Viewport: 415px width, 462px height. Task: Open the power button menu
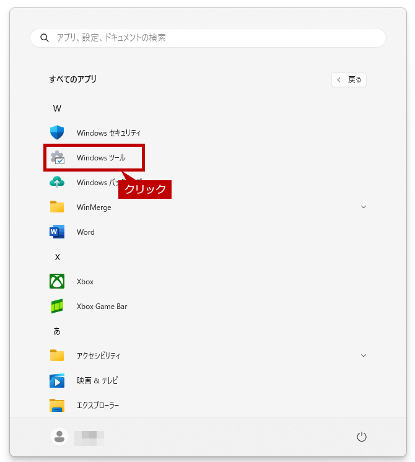click(361, 437)
